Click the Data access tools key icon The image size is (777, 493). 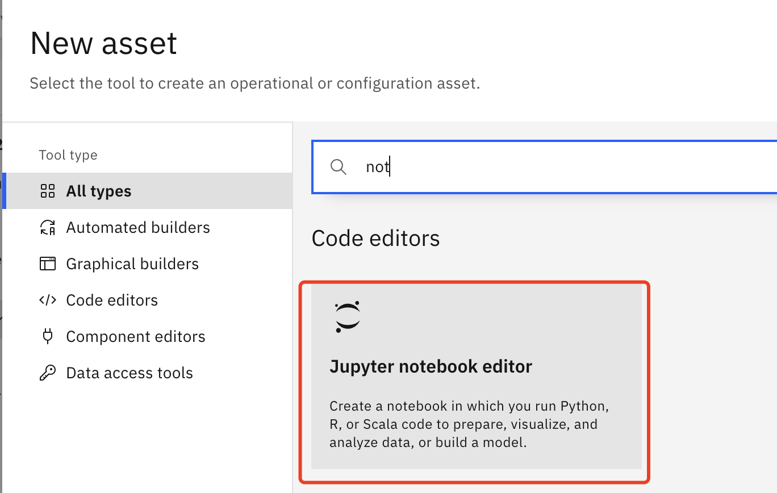(48, 373)
